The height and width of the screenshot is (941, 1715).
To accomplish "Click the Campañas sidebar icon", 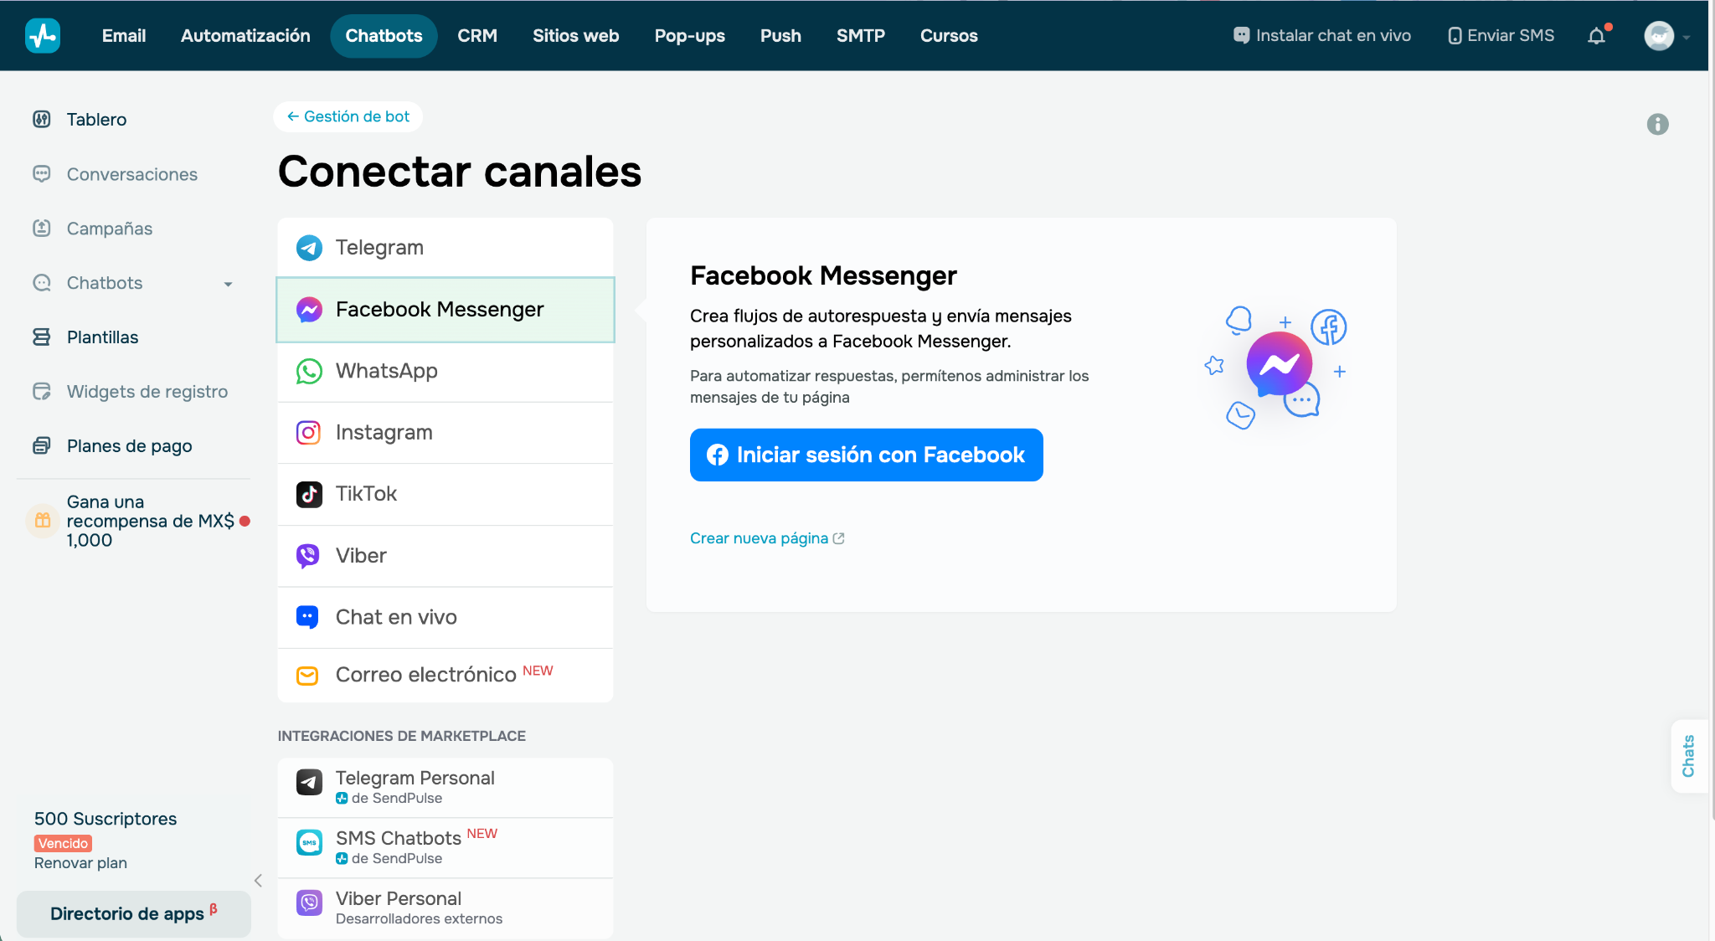I will pos(42,228).
